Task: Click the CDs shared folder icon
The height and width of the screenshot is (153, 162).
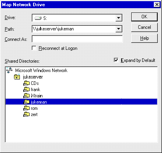Action: click(x=26, y=83)
